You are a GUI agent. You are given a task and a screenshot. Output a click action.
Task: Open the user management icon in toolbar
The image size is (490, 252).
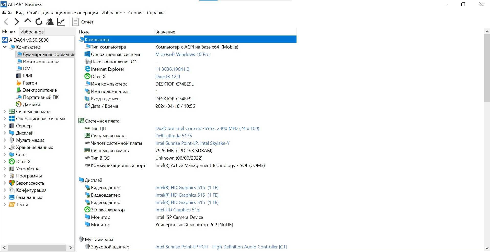coord(50,22)
